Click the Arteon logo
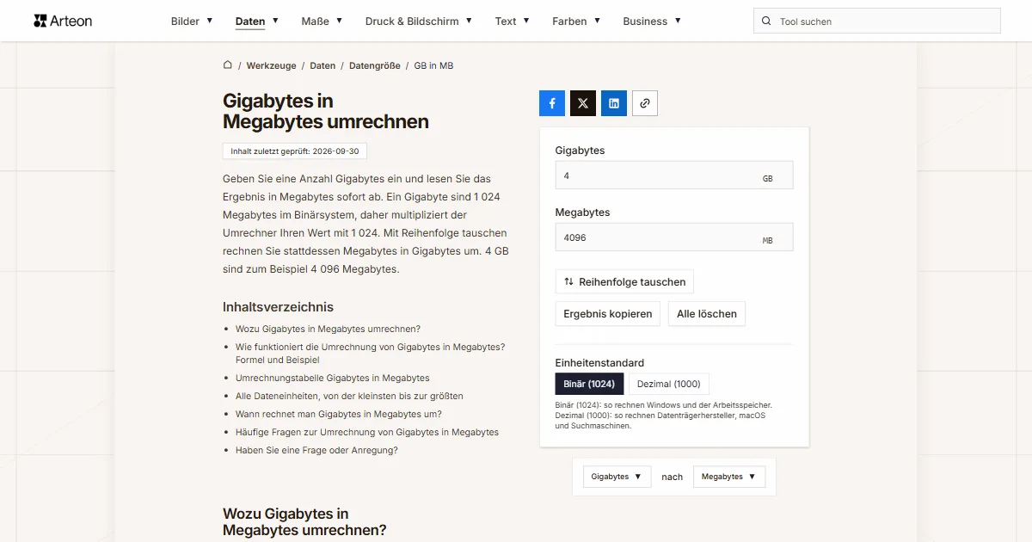The width and height of the screenshot is (1032, 542). click(x=63, y=21)
